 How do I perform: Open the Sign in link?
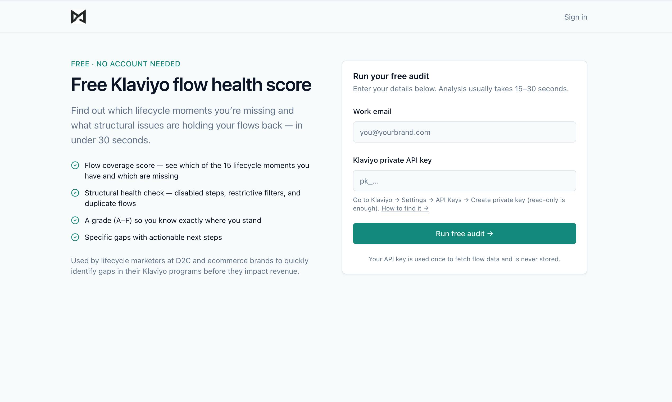coord(575,17)
